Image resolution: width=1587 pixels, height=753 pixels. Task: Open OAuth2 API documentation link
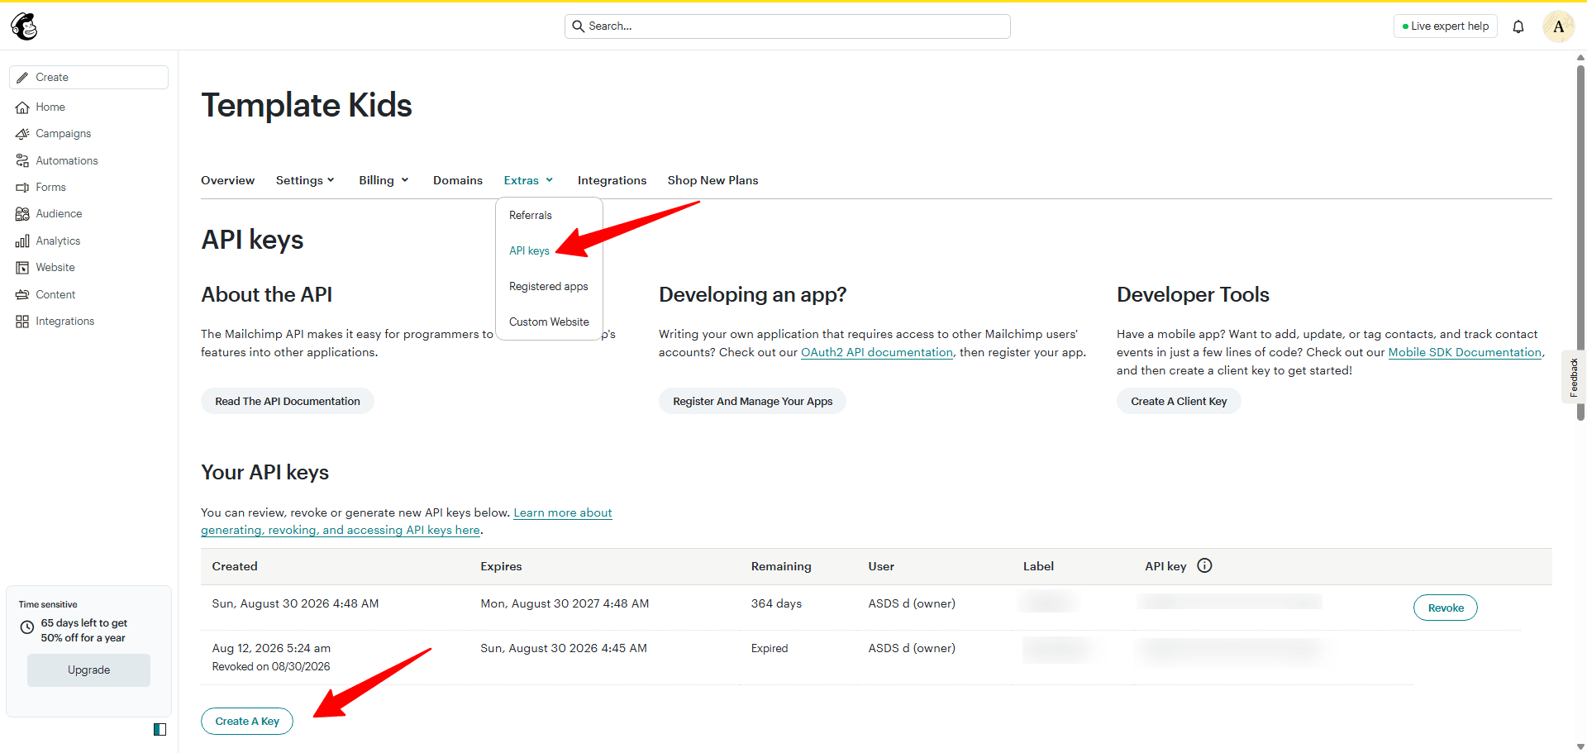[877, 352]
